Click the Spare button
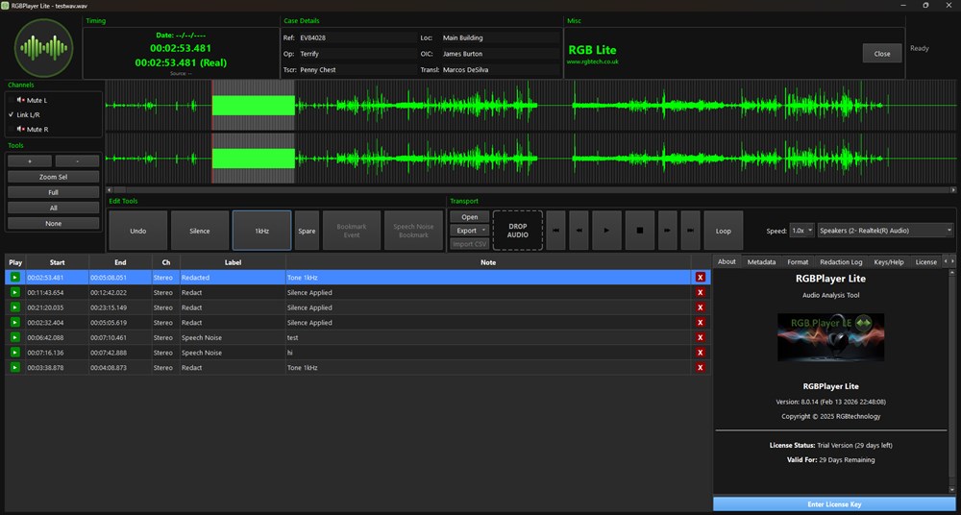Image resolution: width=961 pixels, height=515 pixels. coord(308,231)
